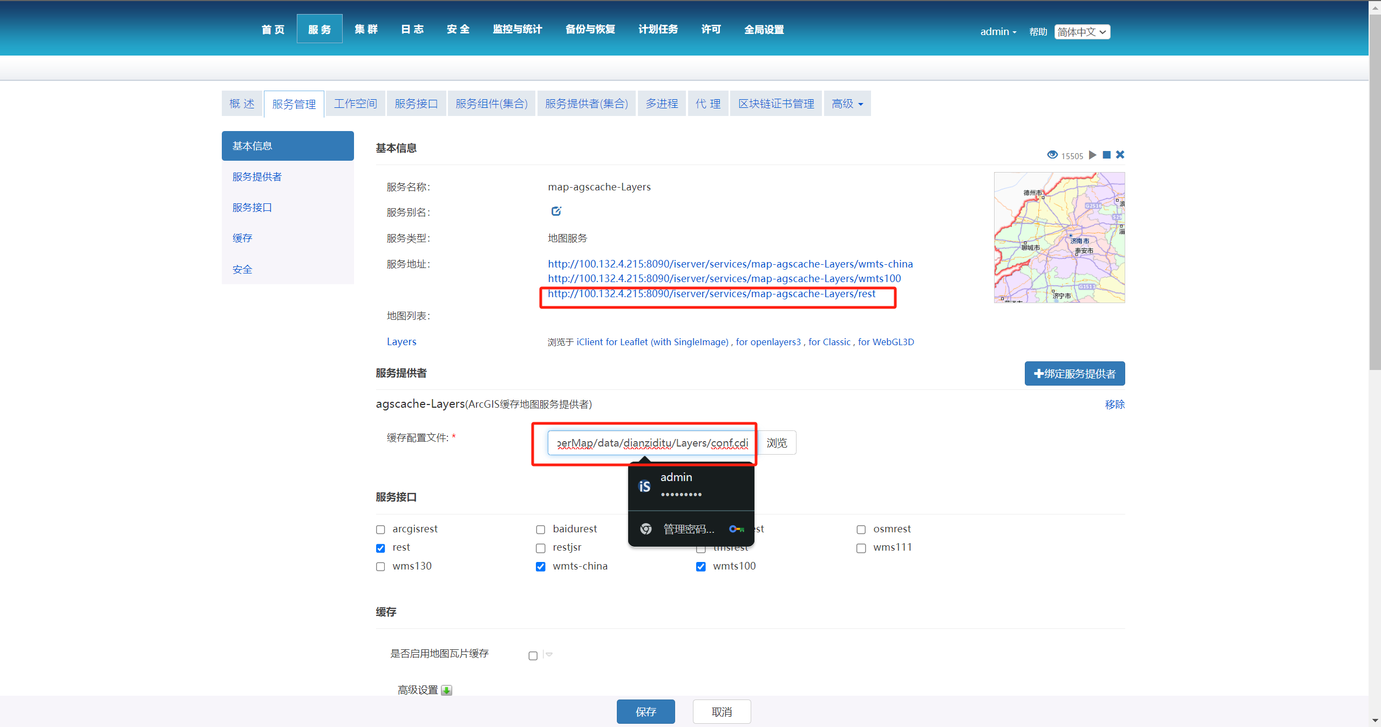The image size is (1381, 727).
Task: Switch to the 工作空间 tab
Action: (x=355, y=104)
